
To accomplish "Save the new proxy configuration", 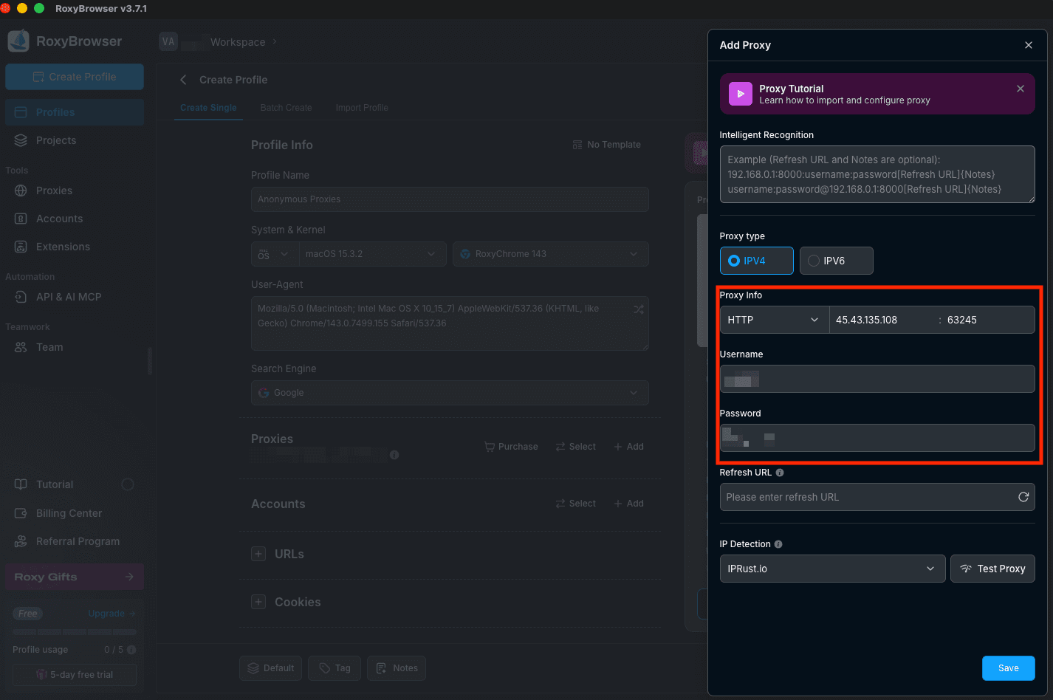I will click(x=1008, y=668).
